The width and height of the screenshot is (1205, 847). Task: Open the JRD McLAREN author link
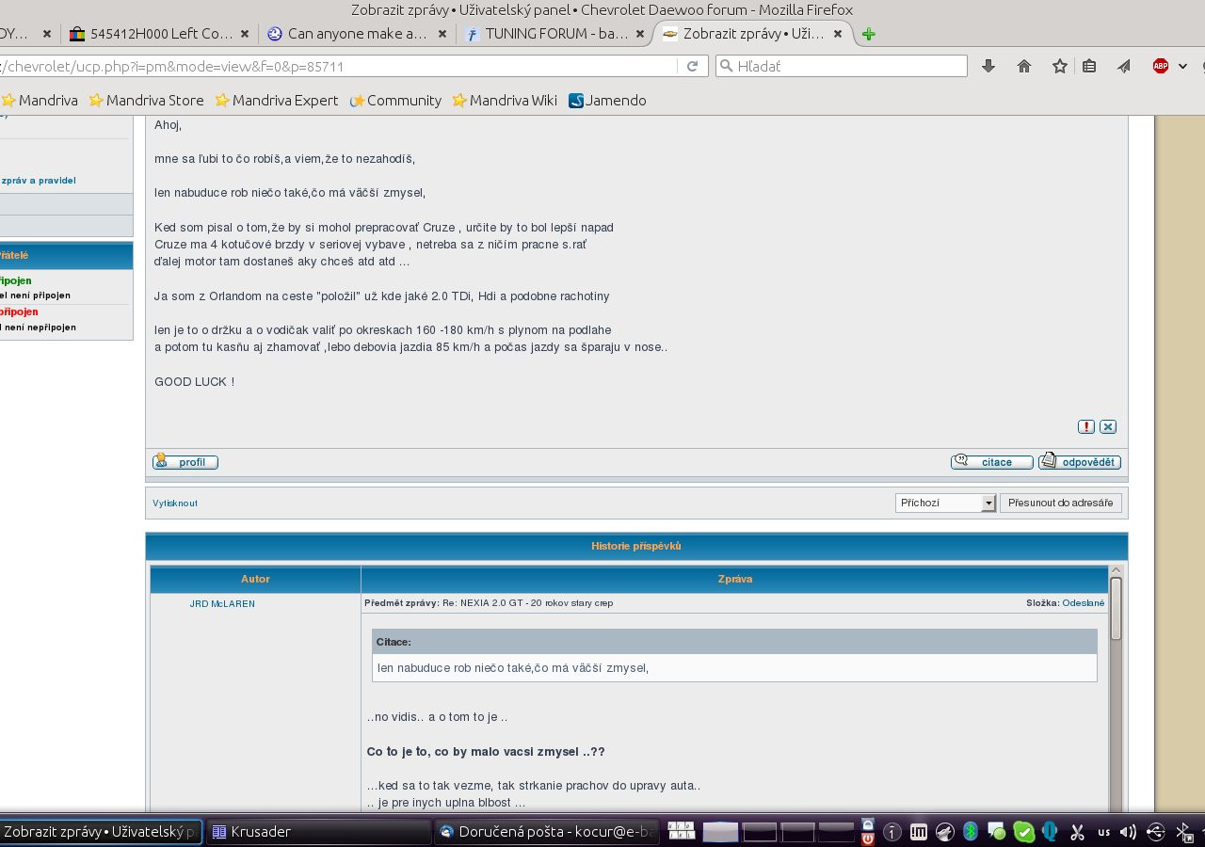pyautogui.click(x=222, y=603)
